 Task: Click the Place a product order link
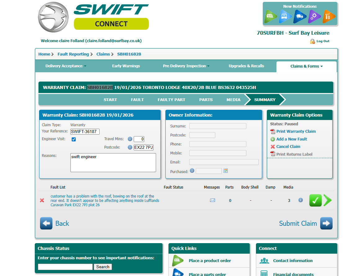[x=210, y=261]
